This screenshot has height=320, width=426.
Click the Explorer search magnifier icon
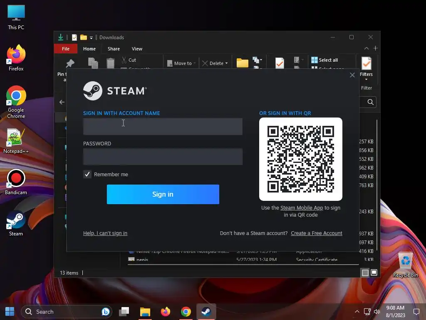(370, 102)
